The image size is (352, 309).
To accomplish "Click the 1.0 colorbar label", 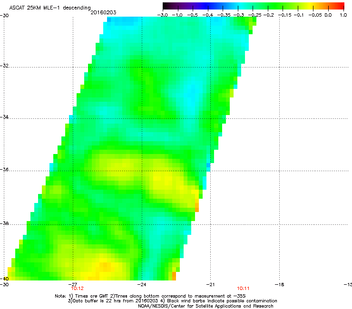I will click(x=343, y=15).
